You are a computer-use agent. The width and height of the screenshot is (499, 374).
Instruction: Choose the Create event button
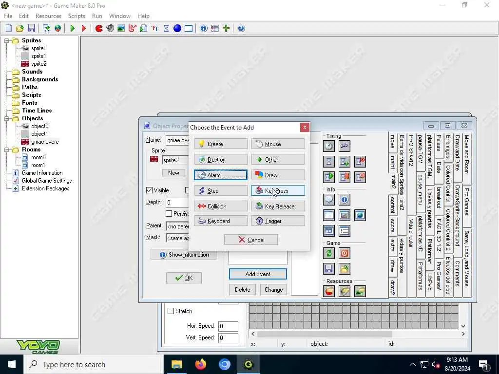tap(221, 144)
